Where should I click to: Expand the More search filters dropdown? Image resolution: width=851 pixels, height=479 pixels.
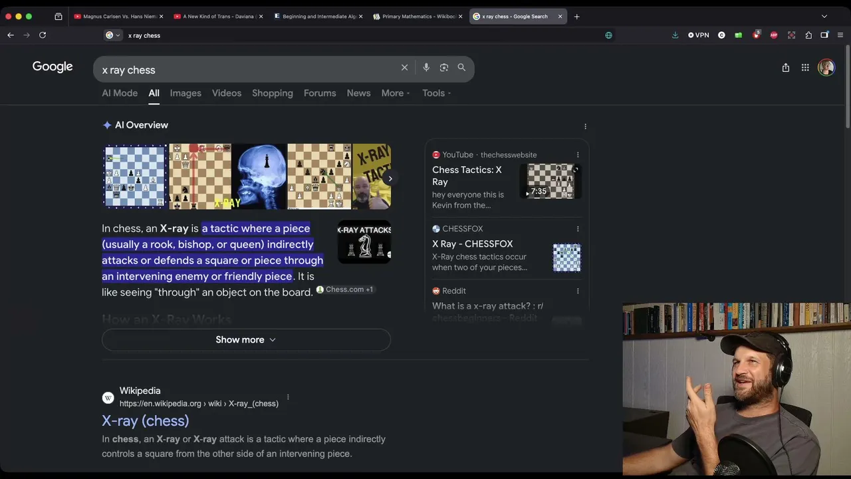pyautogui.click(x=396, y=93)
